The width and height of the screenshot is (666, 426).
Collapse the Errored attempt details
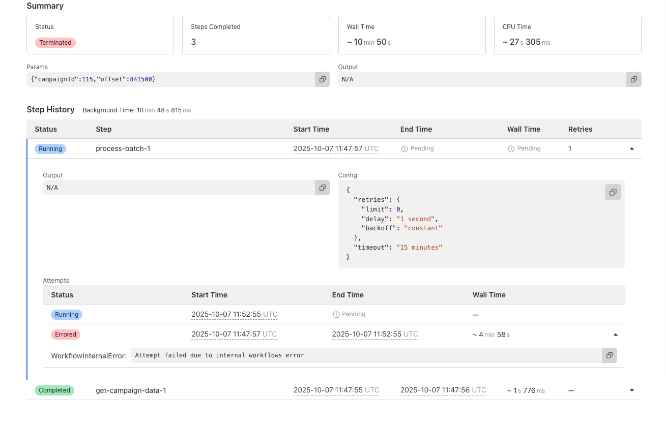[x=616, y=334]
